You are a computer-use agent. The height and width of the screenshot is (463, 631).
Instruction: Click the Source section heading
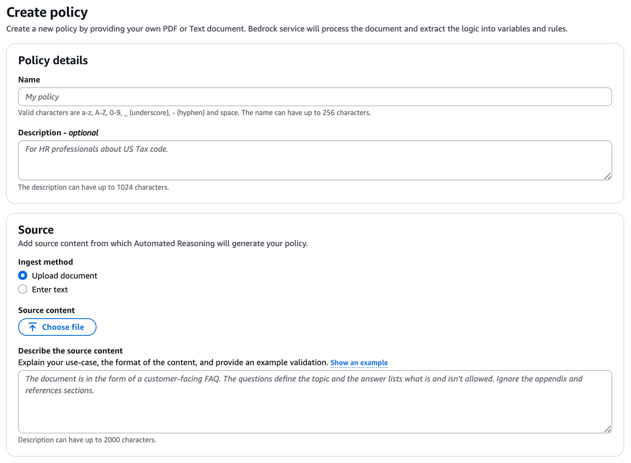pos(36,230)
